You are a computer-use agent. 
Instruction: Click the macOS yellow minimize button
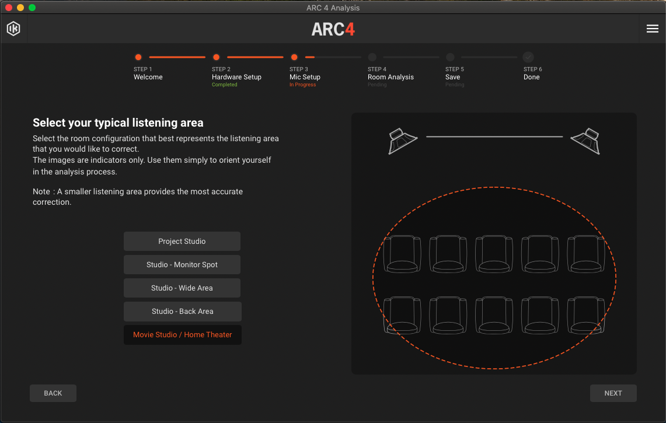(20, 8)
